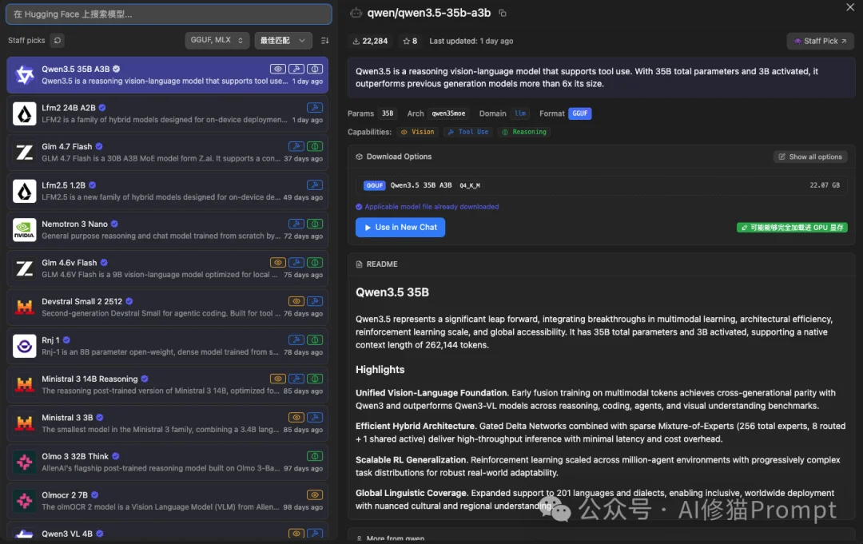Click the sort order icon in the filter row
This screenshot has height=544, width=863.
pyautogui.click(x=324, y=40)
